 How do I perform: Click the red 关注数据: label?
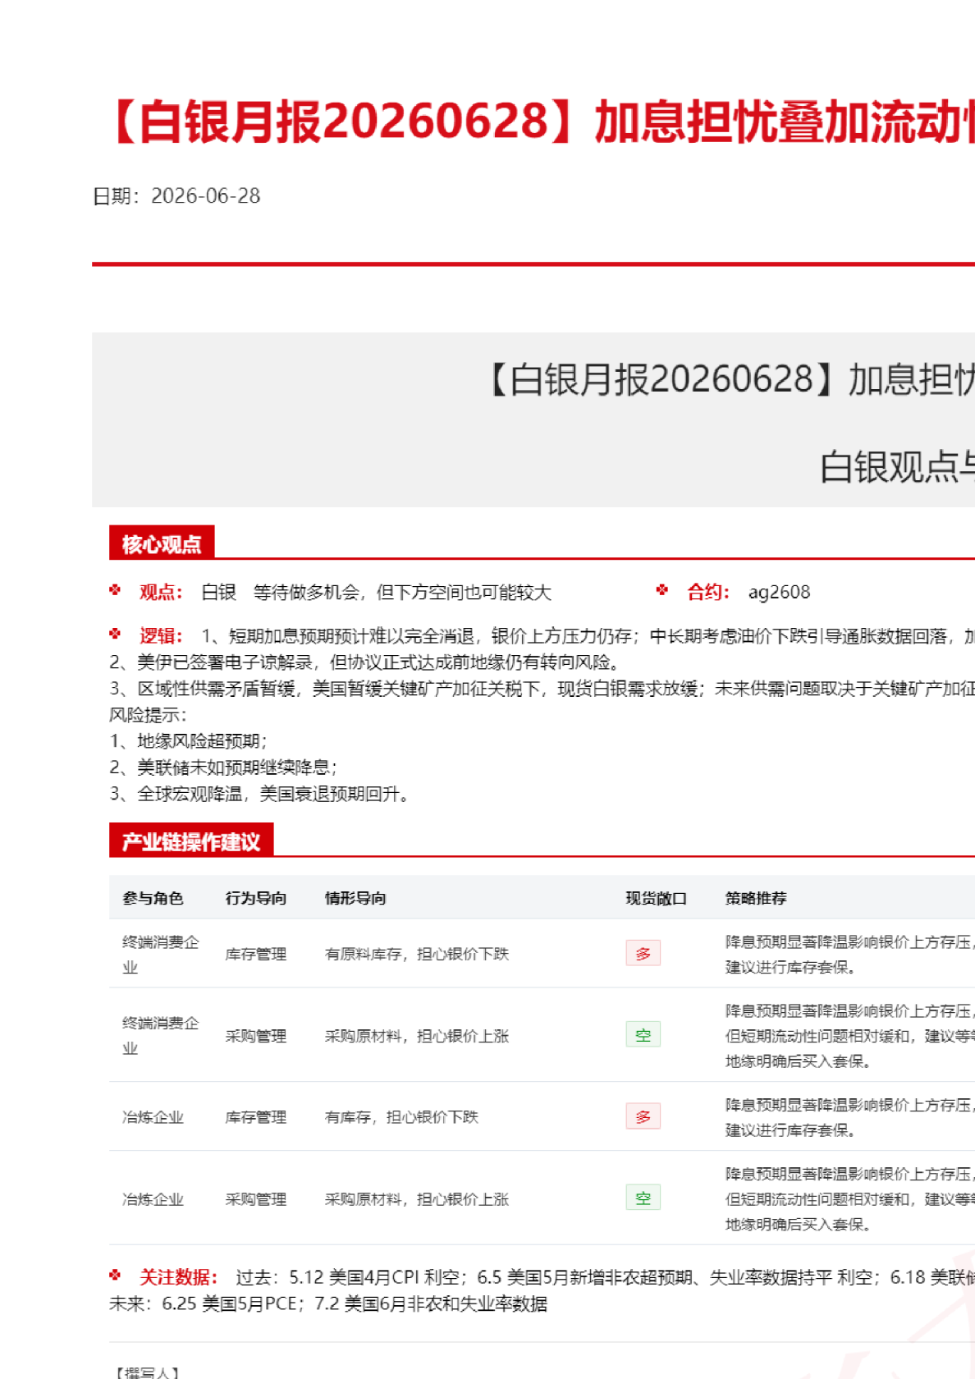click(x=178, y=1277)
